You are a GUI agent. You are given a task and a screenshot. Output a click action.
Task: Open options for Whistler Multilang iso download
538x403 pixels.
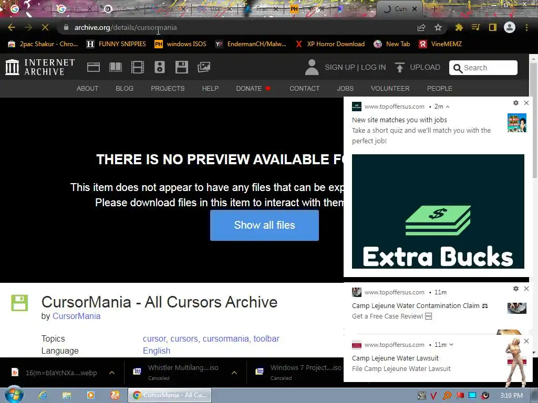[234, 373]
